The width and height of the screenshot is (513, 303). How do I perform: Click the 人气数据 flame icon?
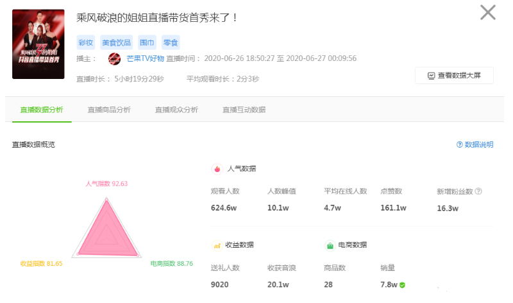pos(217,169)
